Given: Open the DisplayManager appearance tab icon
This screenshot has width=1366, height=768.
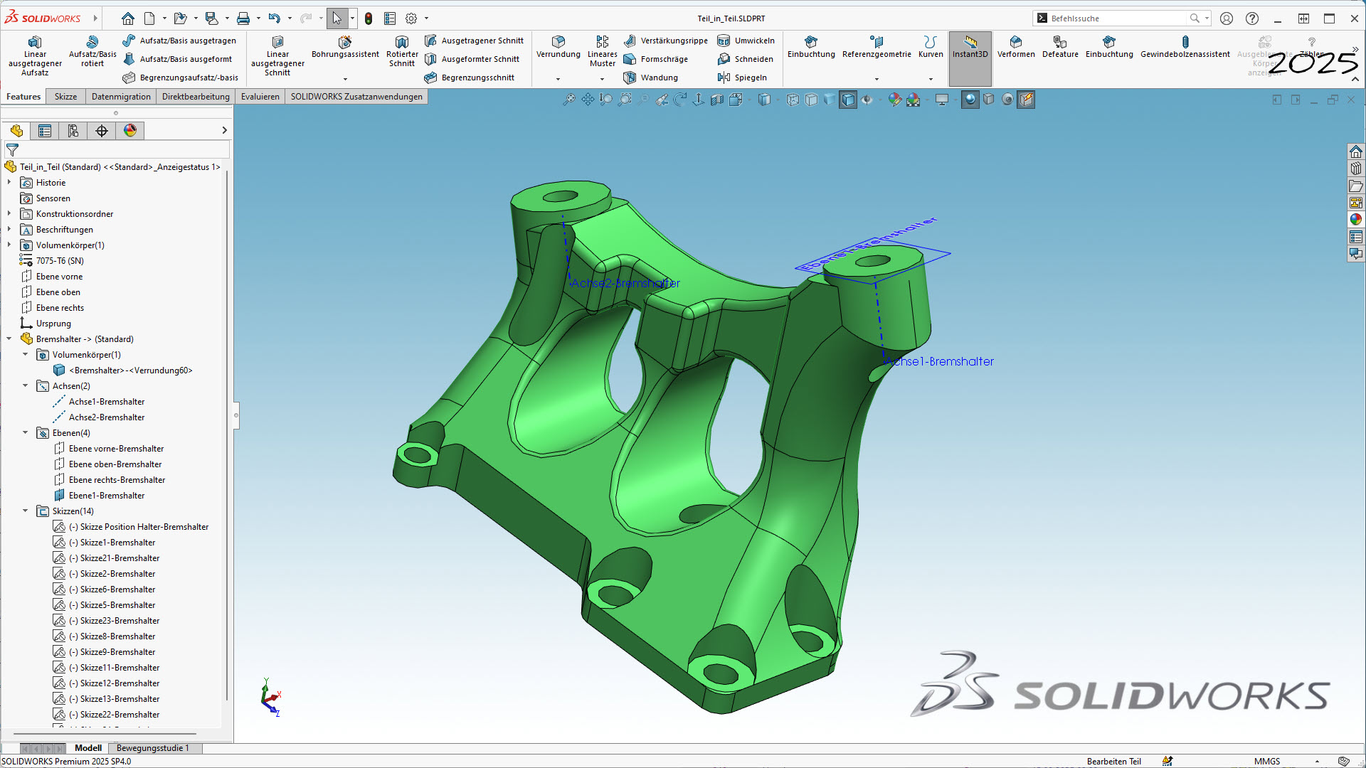Looking at the screenshot, I should point(130,131).
